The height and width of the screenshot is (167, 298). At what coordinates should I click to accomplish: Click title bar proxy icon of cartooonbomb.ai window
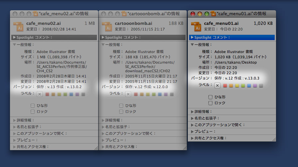124,14
